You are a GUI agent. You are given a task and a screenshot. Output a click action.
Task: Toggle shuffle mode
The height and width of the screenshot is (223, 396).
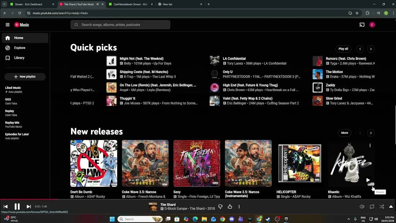(x=382, y=207)
